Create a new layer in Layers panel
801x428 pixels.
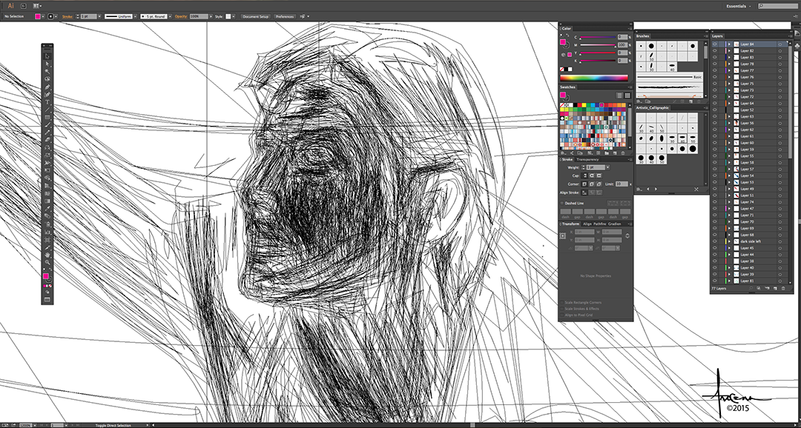(776, 289)
